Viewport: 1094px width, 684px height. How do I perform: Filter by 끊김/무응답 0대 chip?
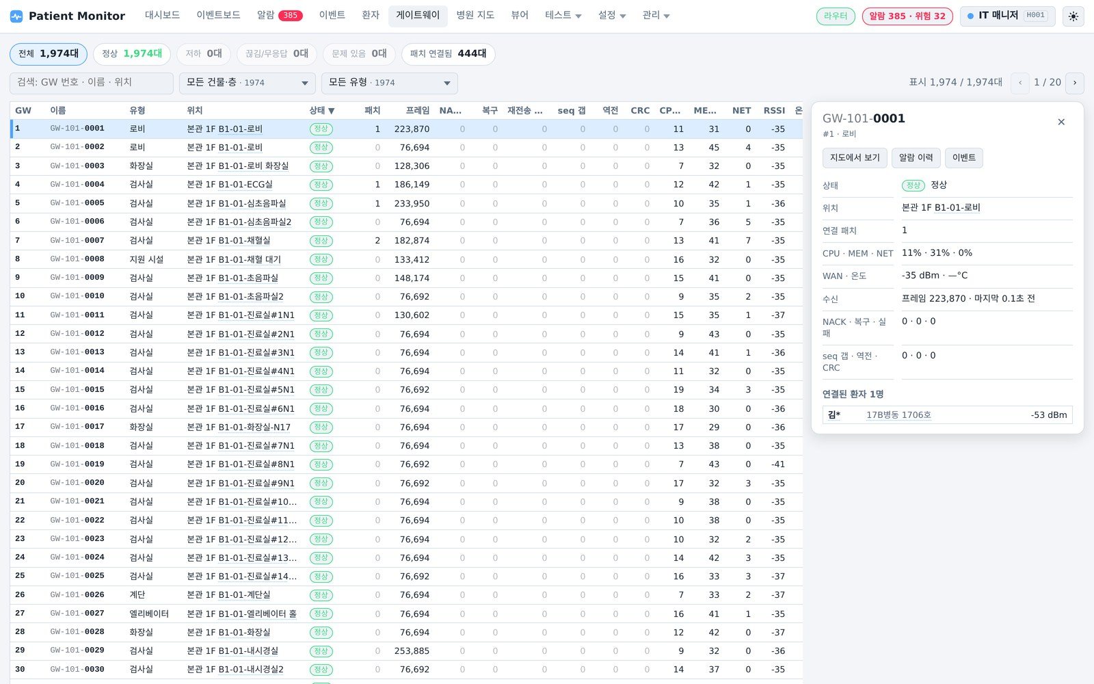click(x=277, y=53)
